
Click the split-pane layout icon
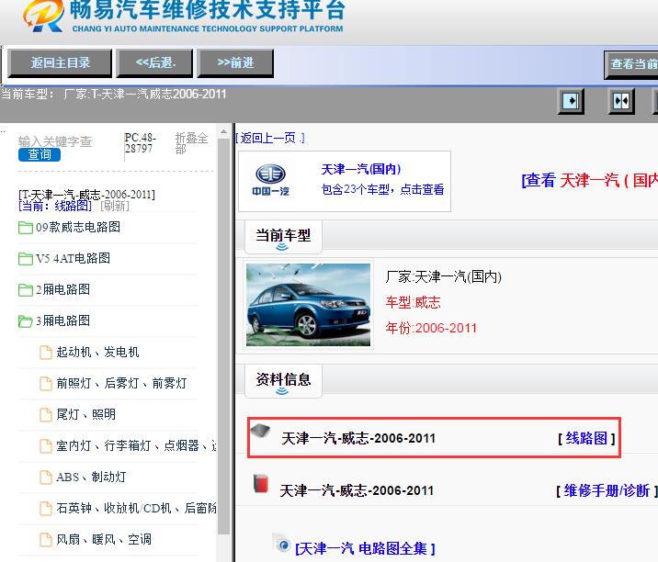tap(621, 101)
